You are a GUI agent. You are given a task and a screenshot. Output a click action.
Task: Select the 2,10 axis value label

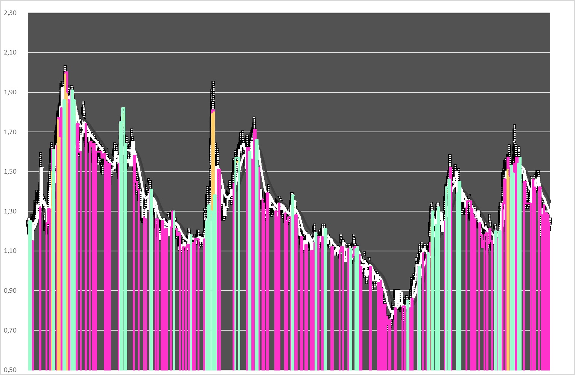pyautogui.click(x=10, y=53)
